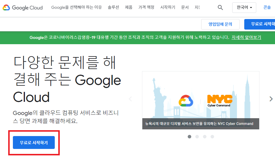Image resolution: width=275 pixels, height=158 pixels.
Task: Click the NYC Cyber Command logo
Action: pyautogui.click(x=220, y=100)
